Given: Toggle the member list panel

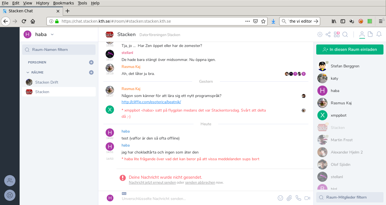Looking at the screenshot, I should [362, 34].
